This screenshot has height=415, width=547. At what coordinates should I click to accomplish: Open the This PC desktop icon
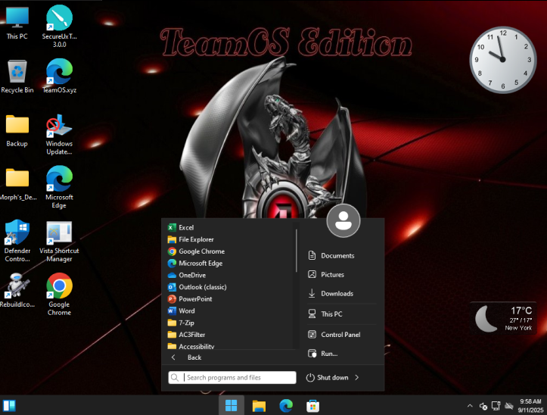(17, 23)
